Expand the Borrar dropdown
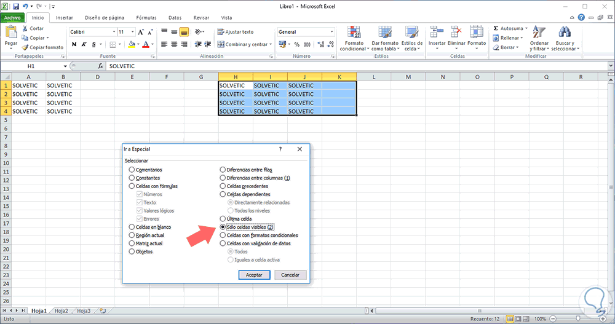615x324 pixels. pos(517,47)
